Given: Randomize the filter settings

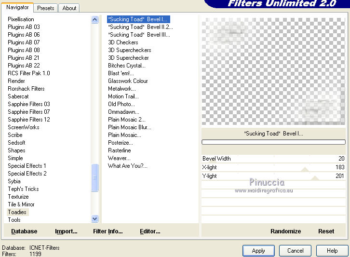Looking at the screenshot, I should 285,231.
